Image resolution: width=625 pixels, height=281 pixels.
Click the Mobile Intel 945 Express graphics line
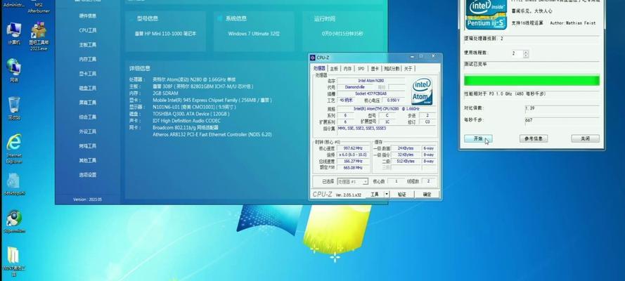coord(213,100)
